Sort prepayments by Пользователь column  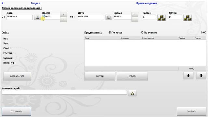(x=160, y=38)
